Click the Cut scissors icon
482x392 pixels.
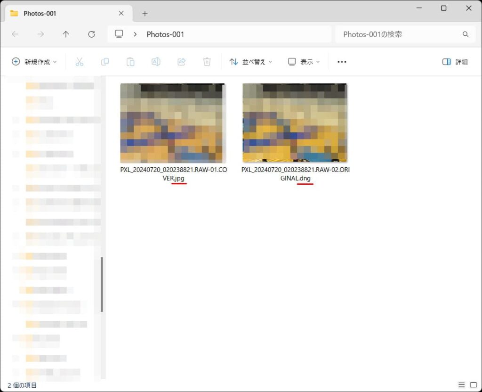point(79,62)
